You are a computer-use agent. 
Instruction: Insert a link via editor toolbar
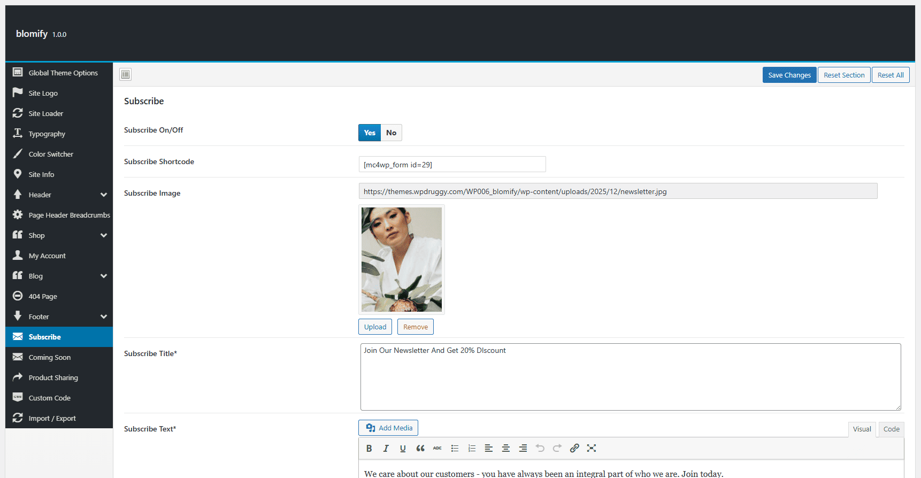pos(574,449)
